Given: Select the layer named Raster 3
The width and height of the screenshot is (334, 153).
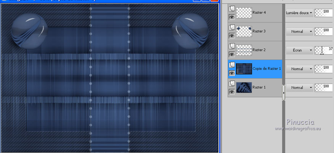Looking at the screenshot, I should 259,31.
